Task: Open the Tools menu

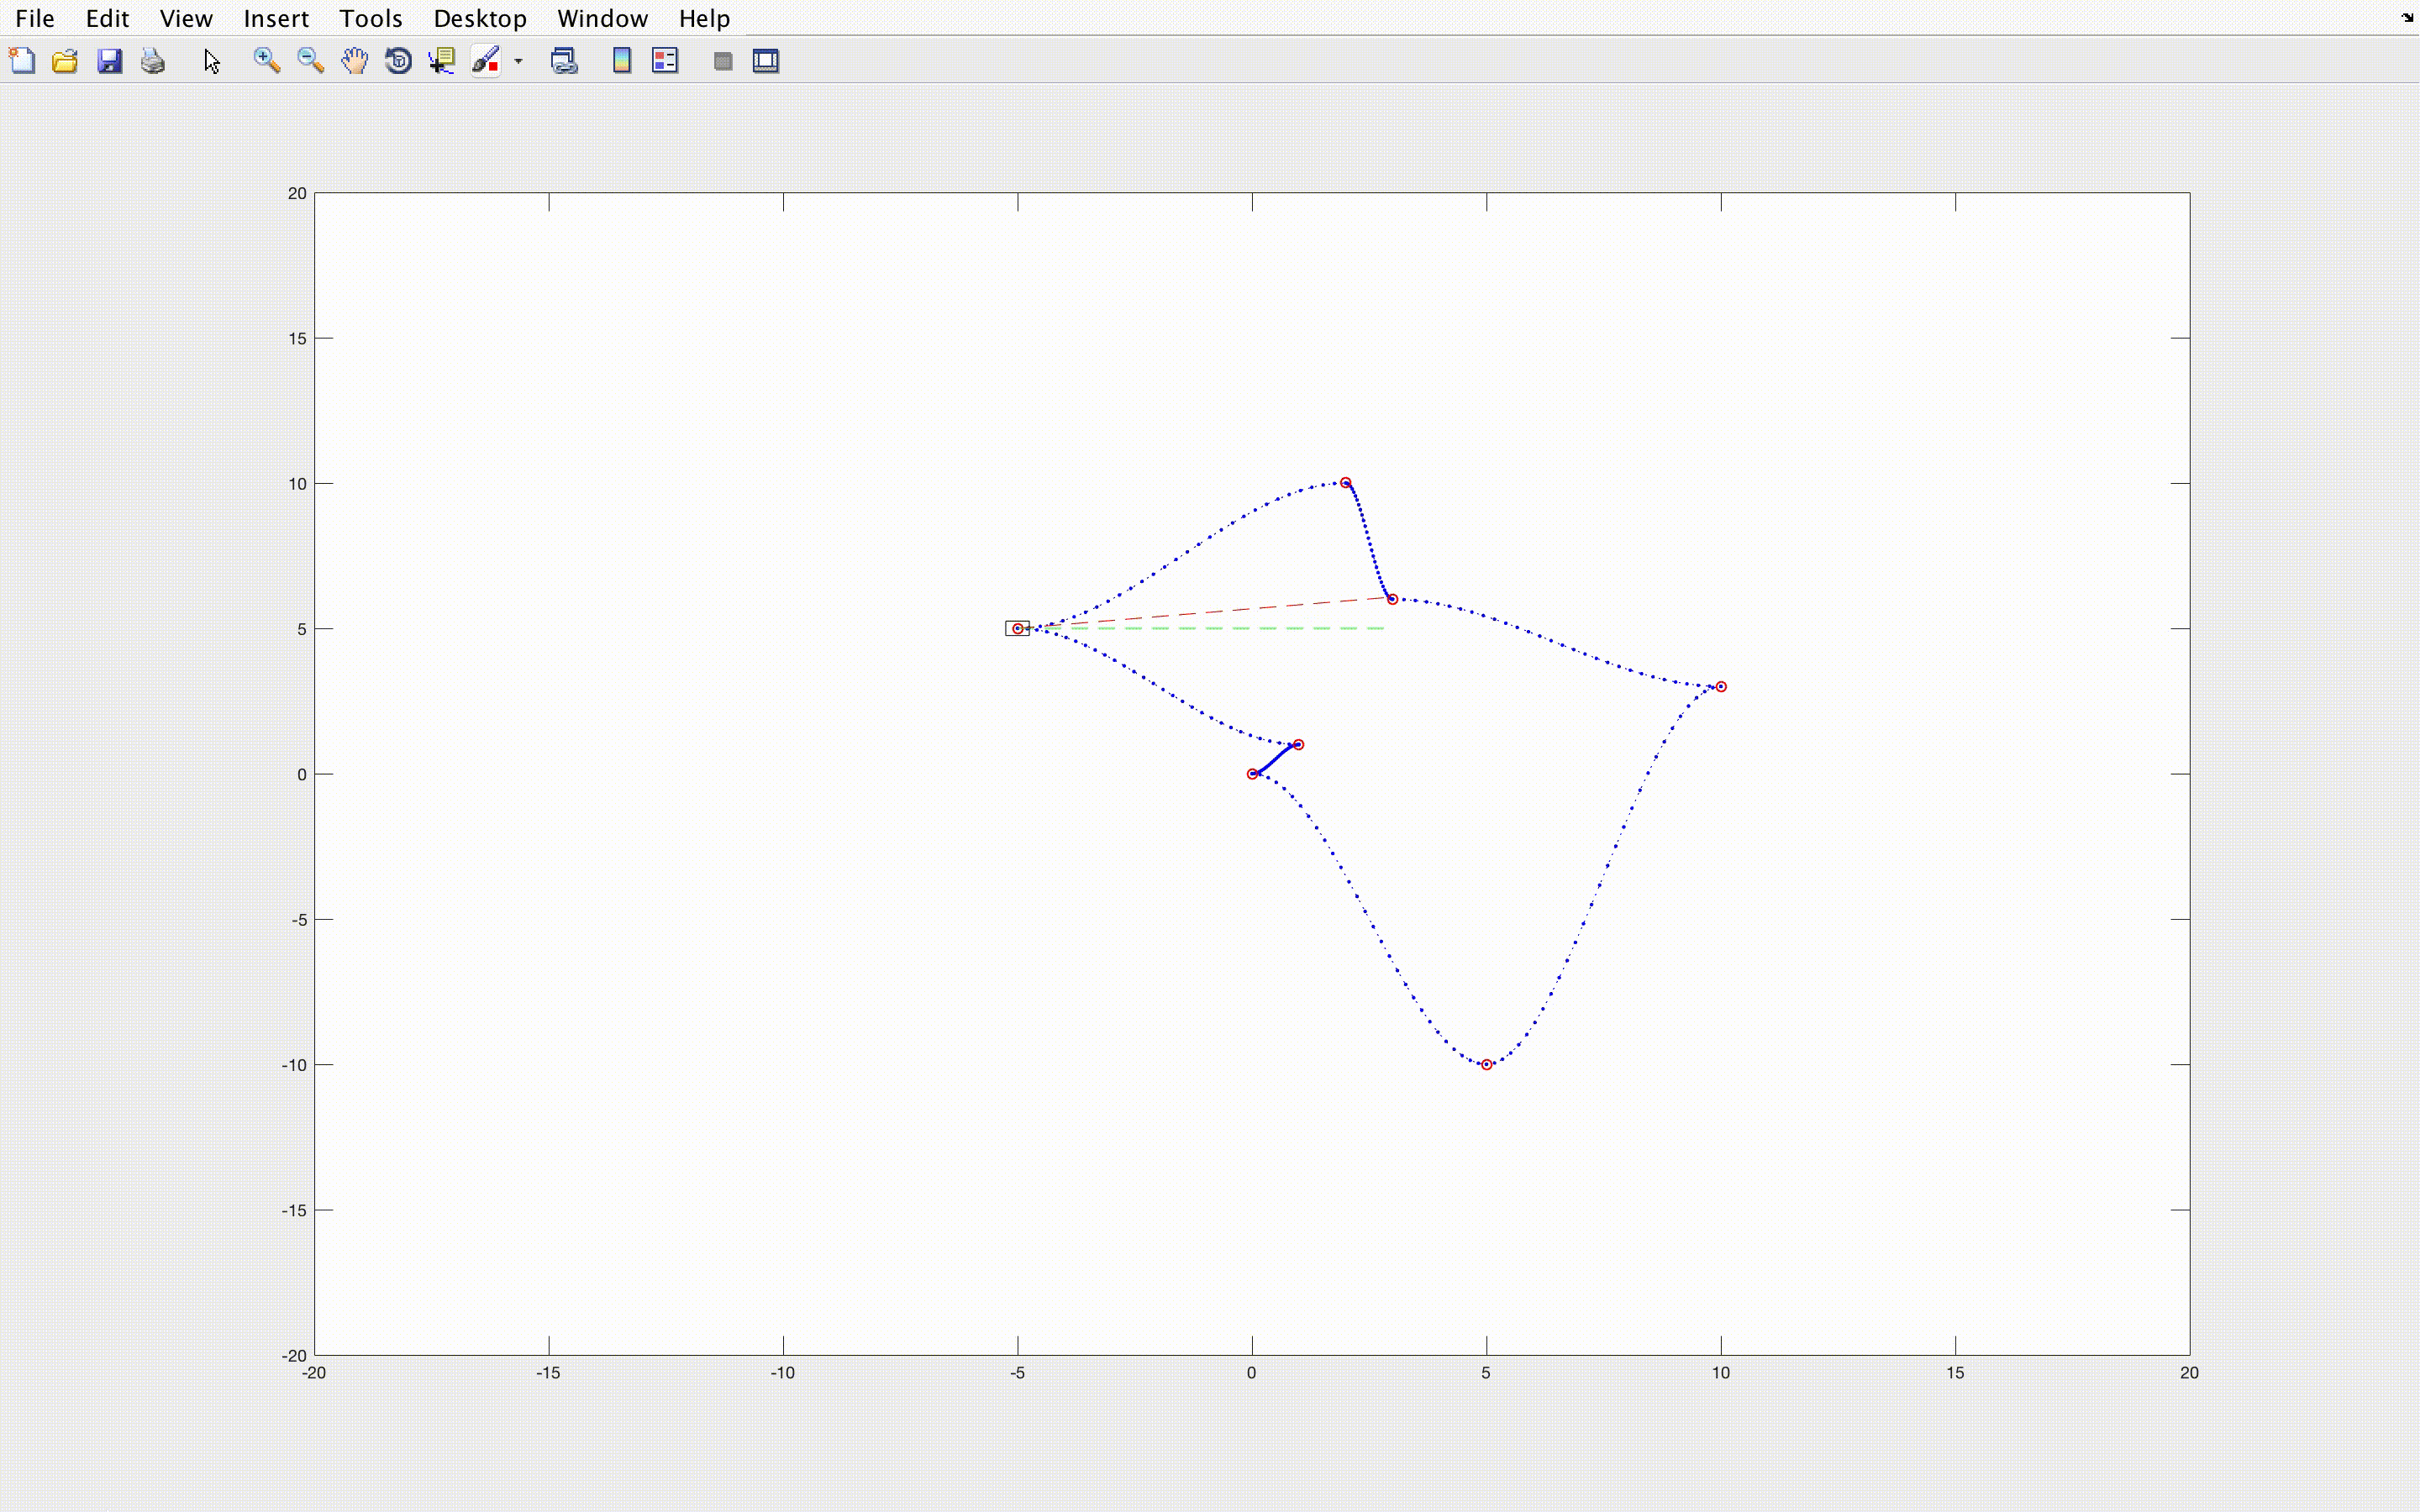Action: coord(370,18)
